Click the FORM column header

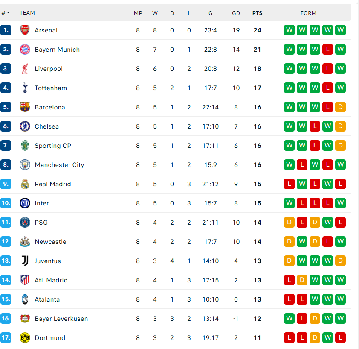pos(308,13)
